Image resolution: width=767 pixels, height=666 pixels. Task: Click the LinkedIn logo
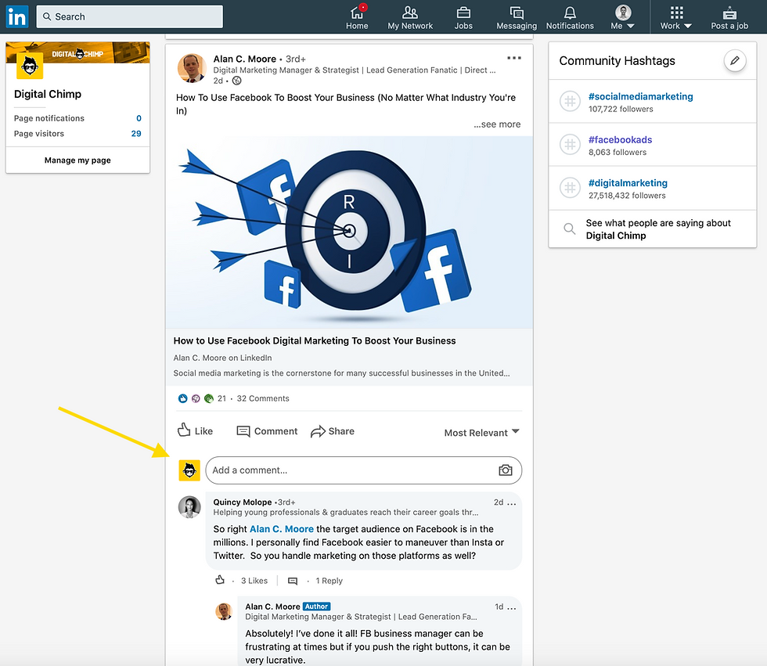pos(17,16)
